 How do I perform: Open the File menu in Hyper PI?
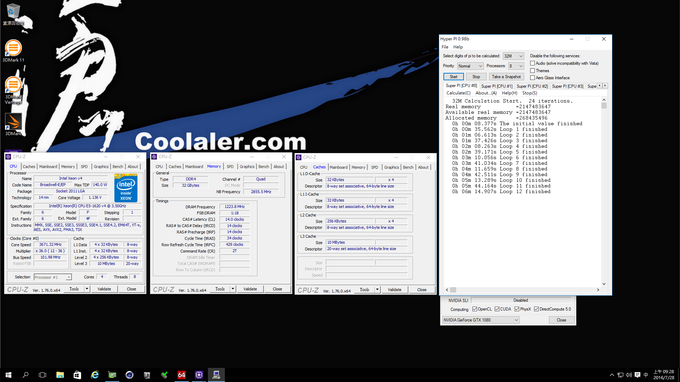pos(445,47)
